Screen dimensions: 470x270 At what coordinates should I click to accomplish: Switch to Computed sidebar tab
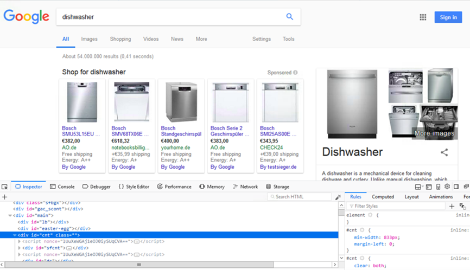[x=383, y=197]
